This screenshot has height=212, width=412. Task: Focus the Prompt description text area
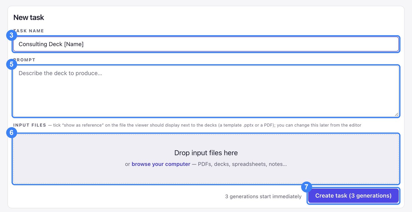pyautogui.click(x=206, y=91)
